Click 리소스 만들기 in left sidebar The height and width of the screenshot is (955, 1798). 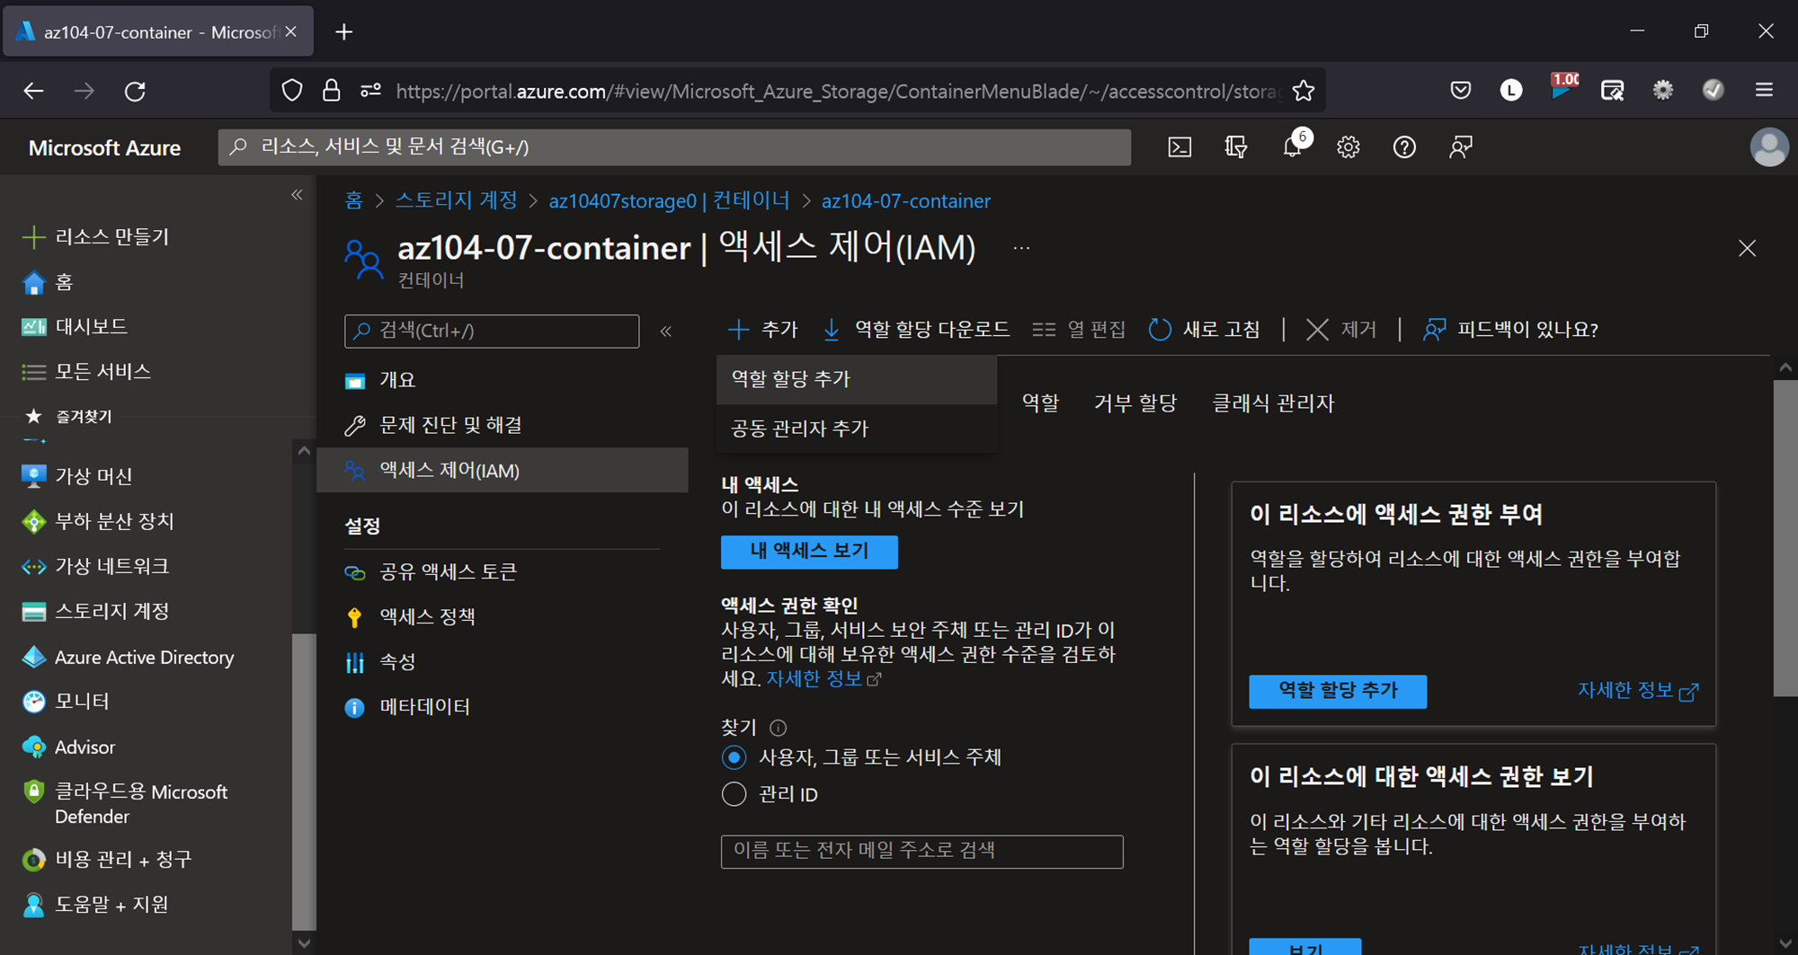96,237
